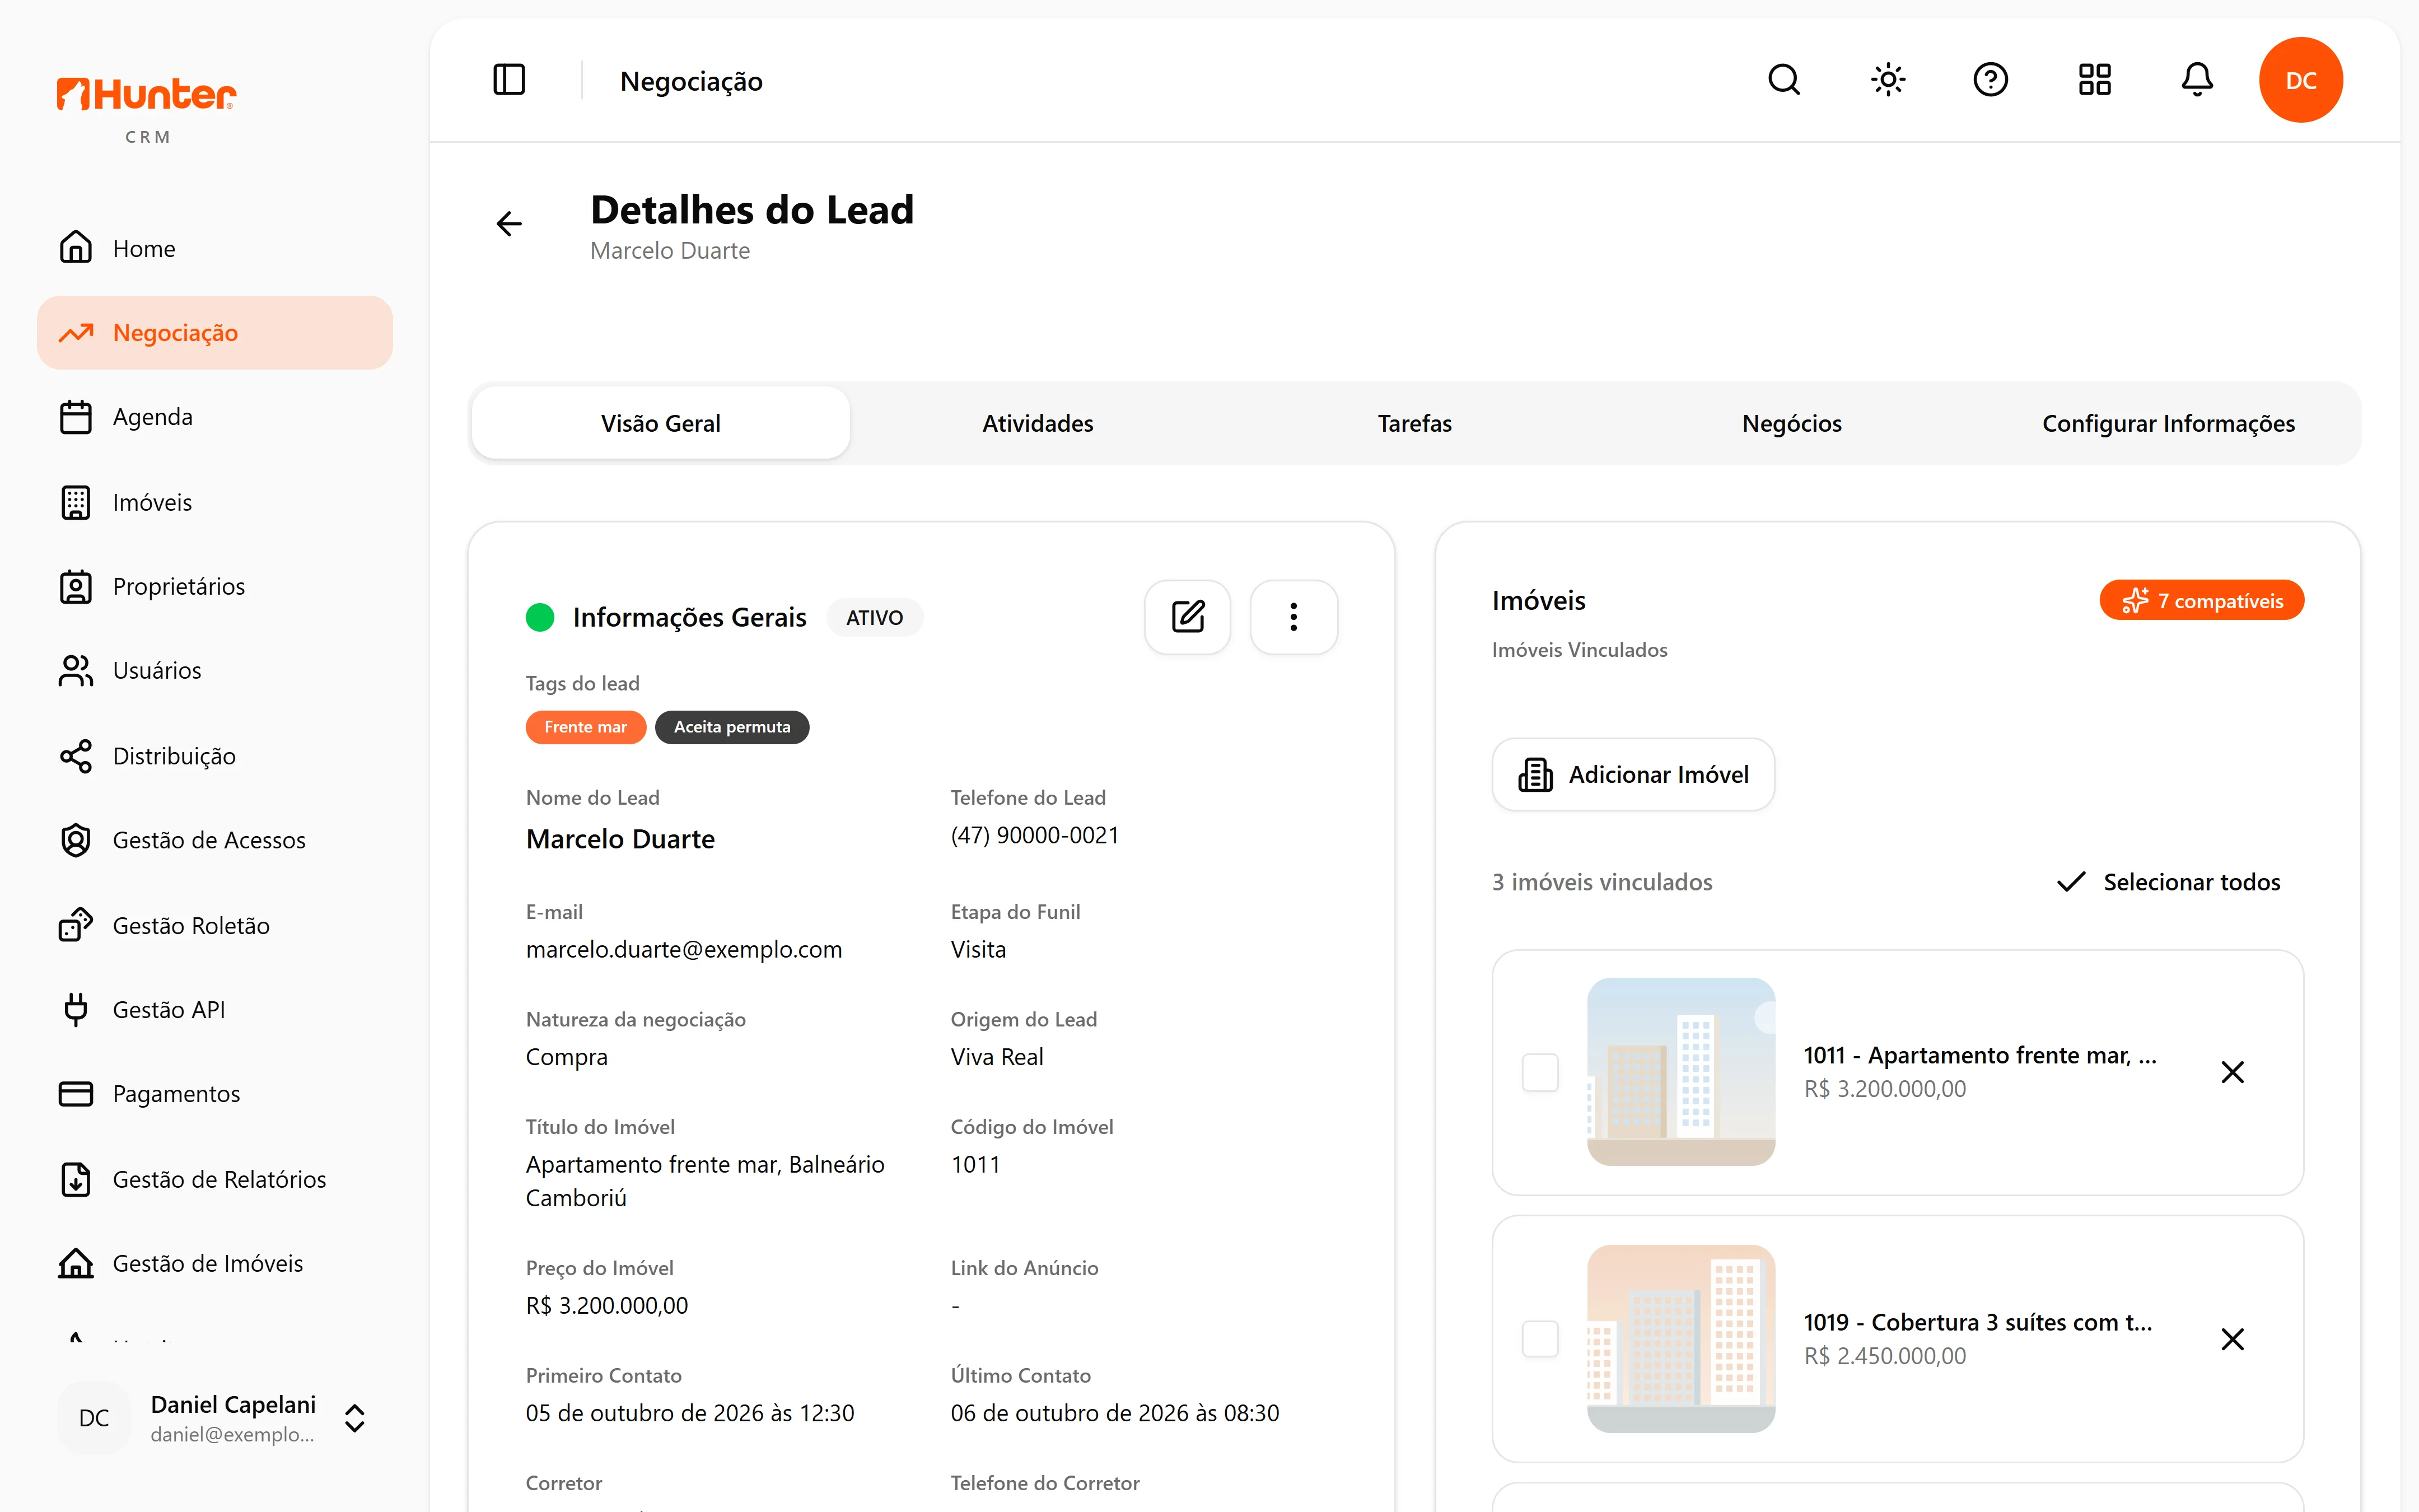Select the Negociação sidebar item
2419x1512 pixels.
215,332
